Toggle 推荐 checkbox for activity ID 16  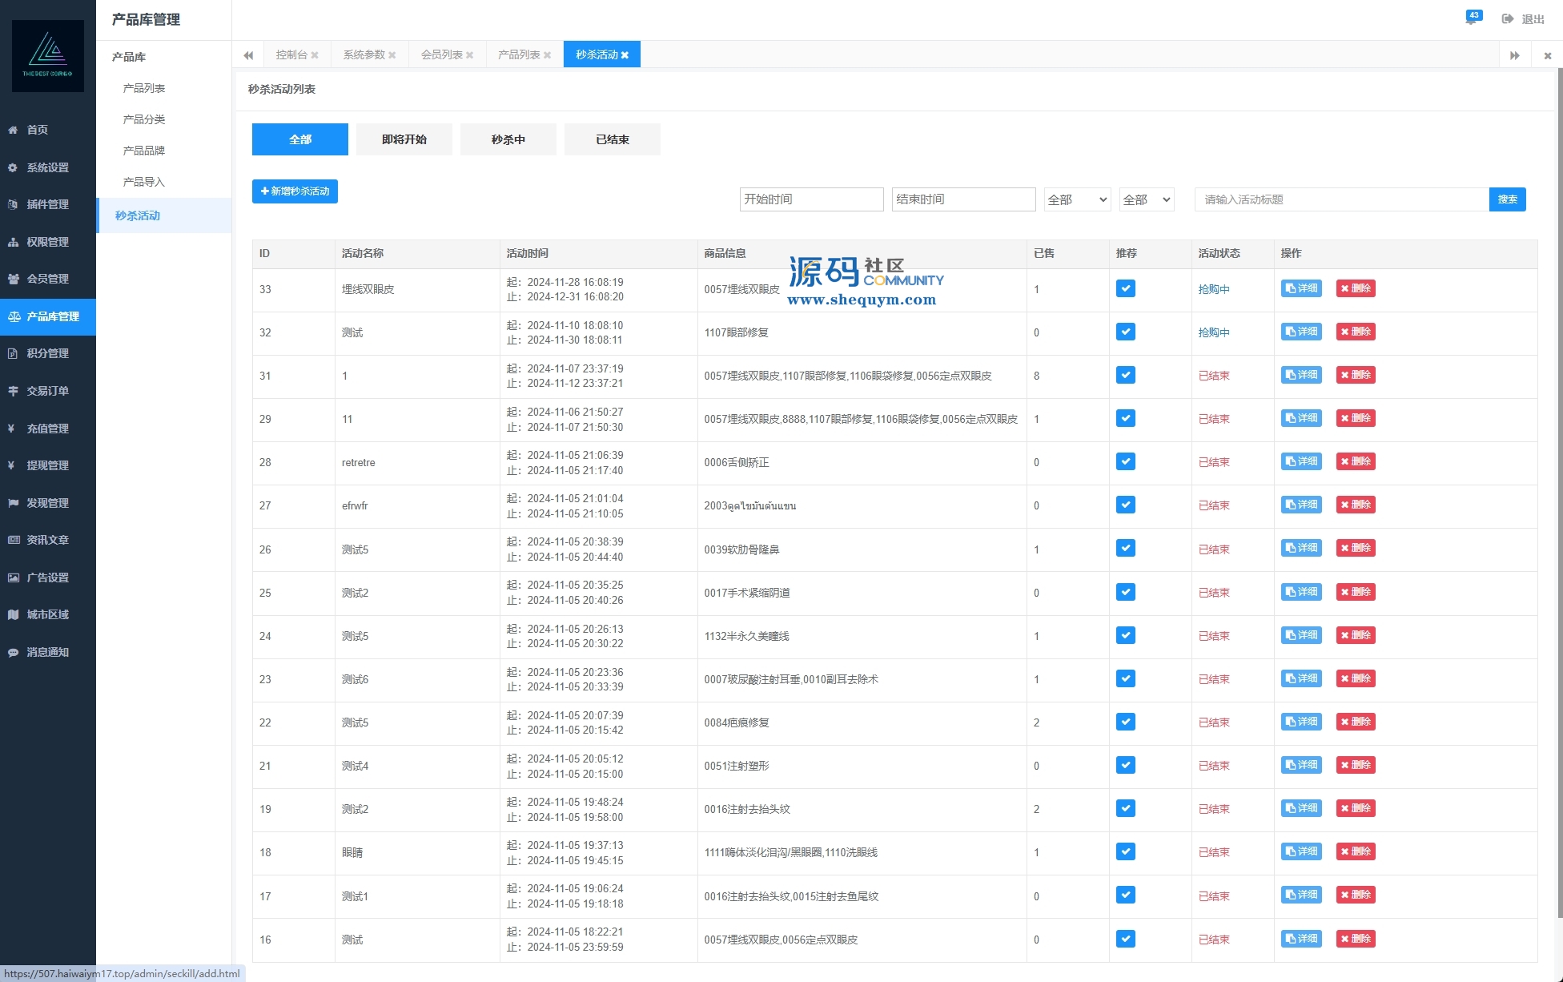[1125, 939]
